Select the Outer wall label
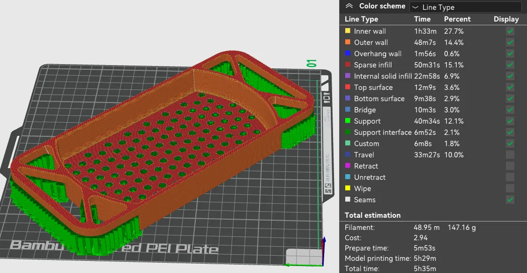527x273 pixels. [371, 42]
